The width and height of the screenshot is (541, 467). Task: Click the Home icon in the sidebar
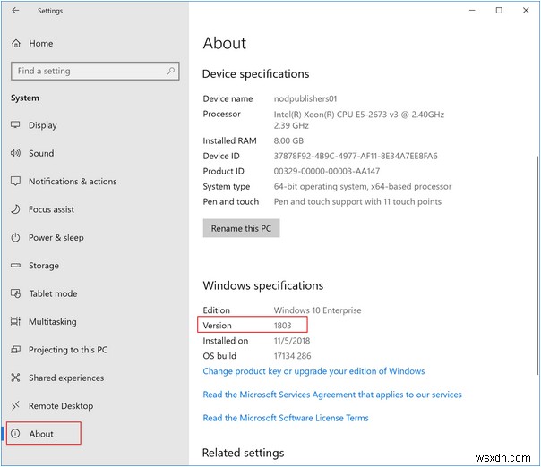[x=15, y=43]
